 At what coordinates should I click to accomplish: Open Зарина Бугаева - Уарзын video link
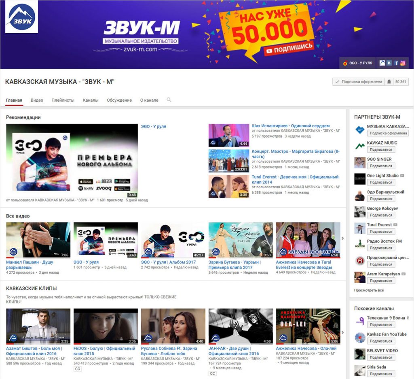click(x=234, y=265)
